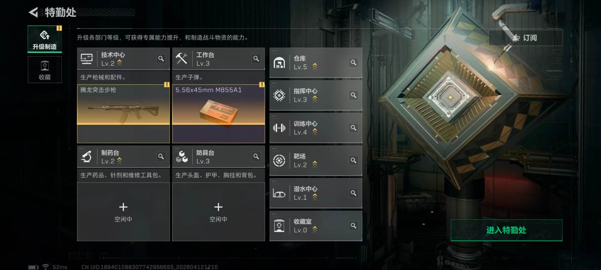Image resolution: width=601 pixels, height=270 pixels.
Task: Click the 进入特勤处 button
Action: pos(506,230)
